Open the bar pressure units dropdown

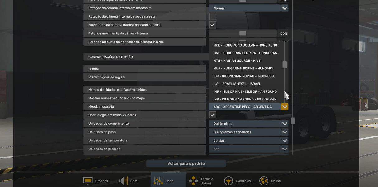tap(285, 149)
